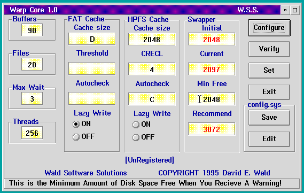Click the CRECL label in HPFS Cache

[152, 53]
